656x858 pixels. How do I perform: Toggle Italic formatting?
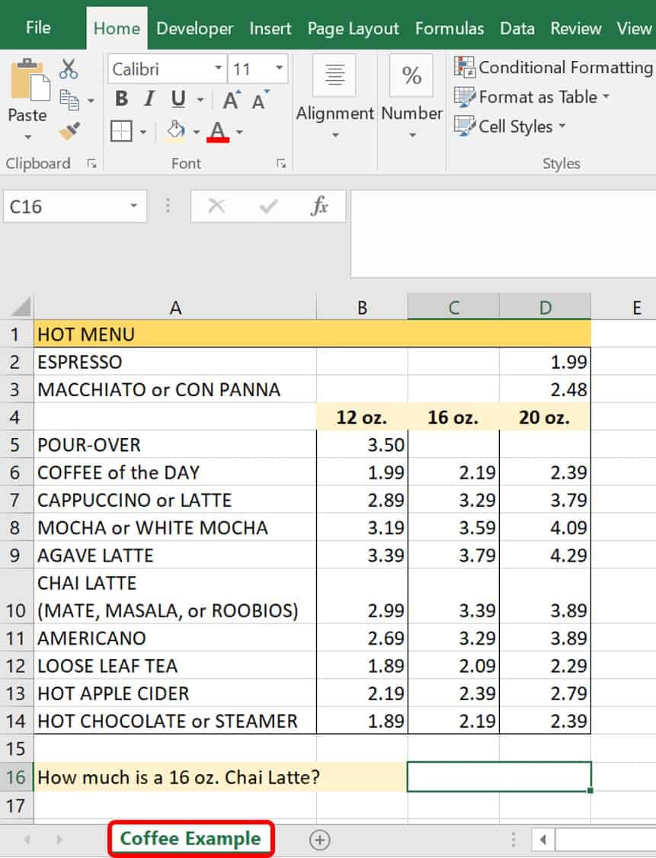click(x=149, y=98)
